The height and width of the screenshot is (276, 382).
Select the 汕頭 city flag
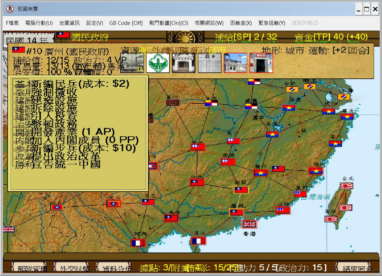tap(283, 210)
